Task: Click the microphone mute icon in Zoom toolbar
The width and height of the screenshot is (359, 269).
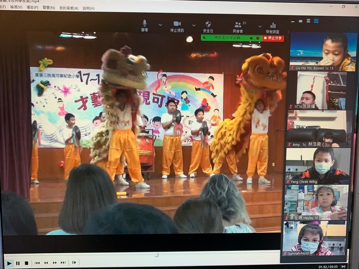Action: coord(144,23)
